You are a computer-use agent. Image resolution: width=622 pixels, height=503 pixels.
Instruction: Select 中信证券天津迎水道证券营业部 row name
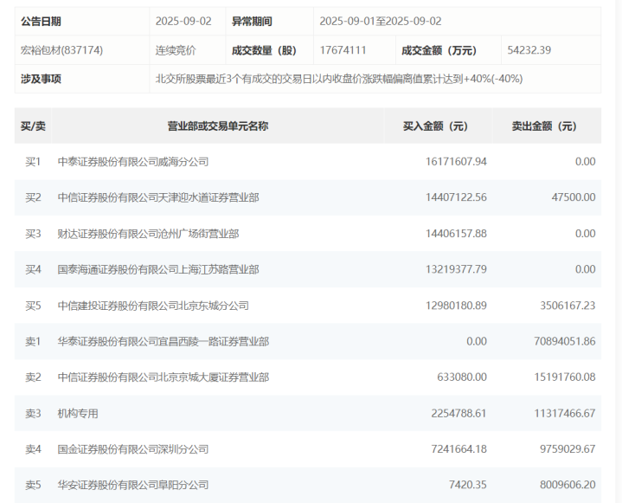(158, 197)
